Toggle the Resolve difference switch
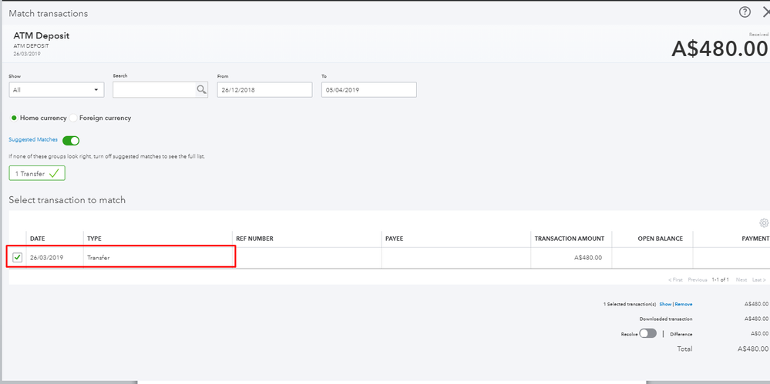 click(x=647, y=333)
